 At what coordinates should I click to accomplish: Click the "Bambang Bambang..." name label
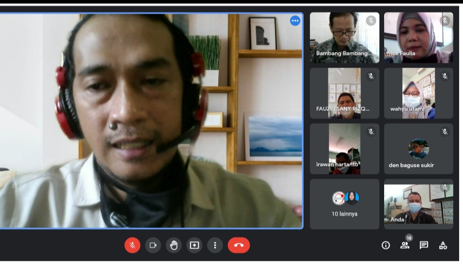tap(344, 54)
